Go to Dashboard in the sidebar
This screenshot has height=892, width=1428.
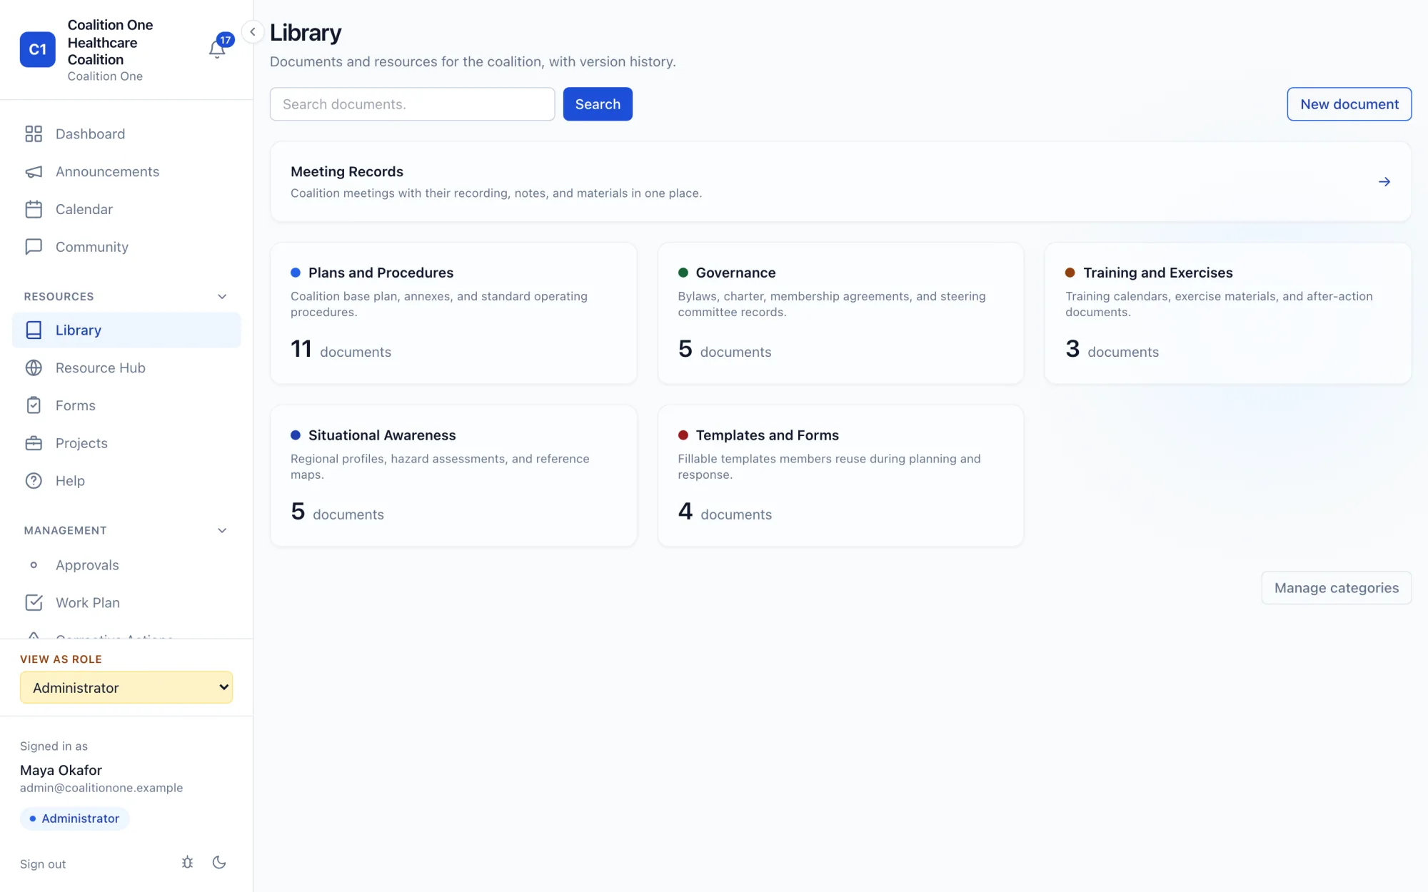pyautogui.click(x=126, y=134)
